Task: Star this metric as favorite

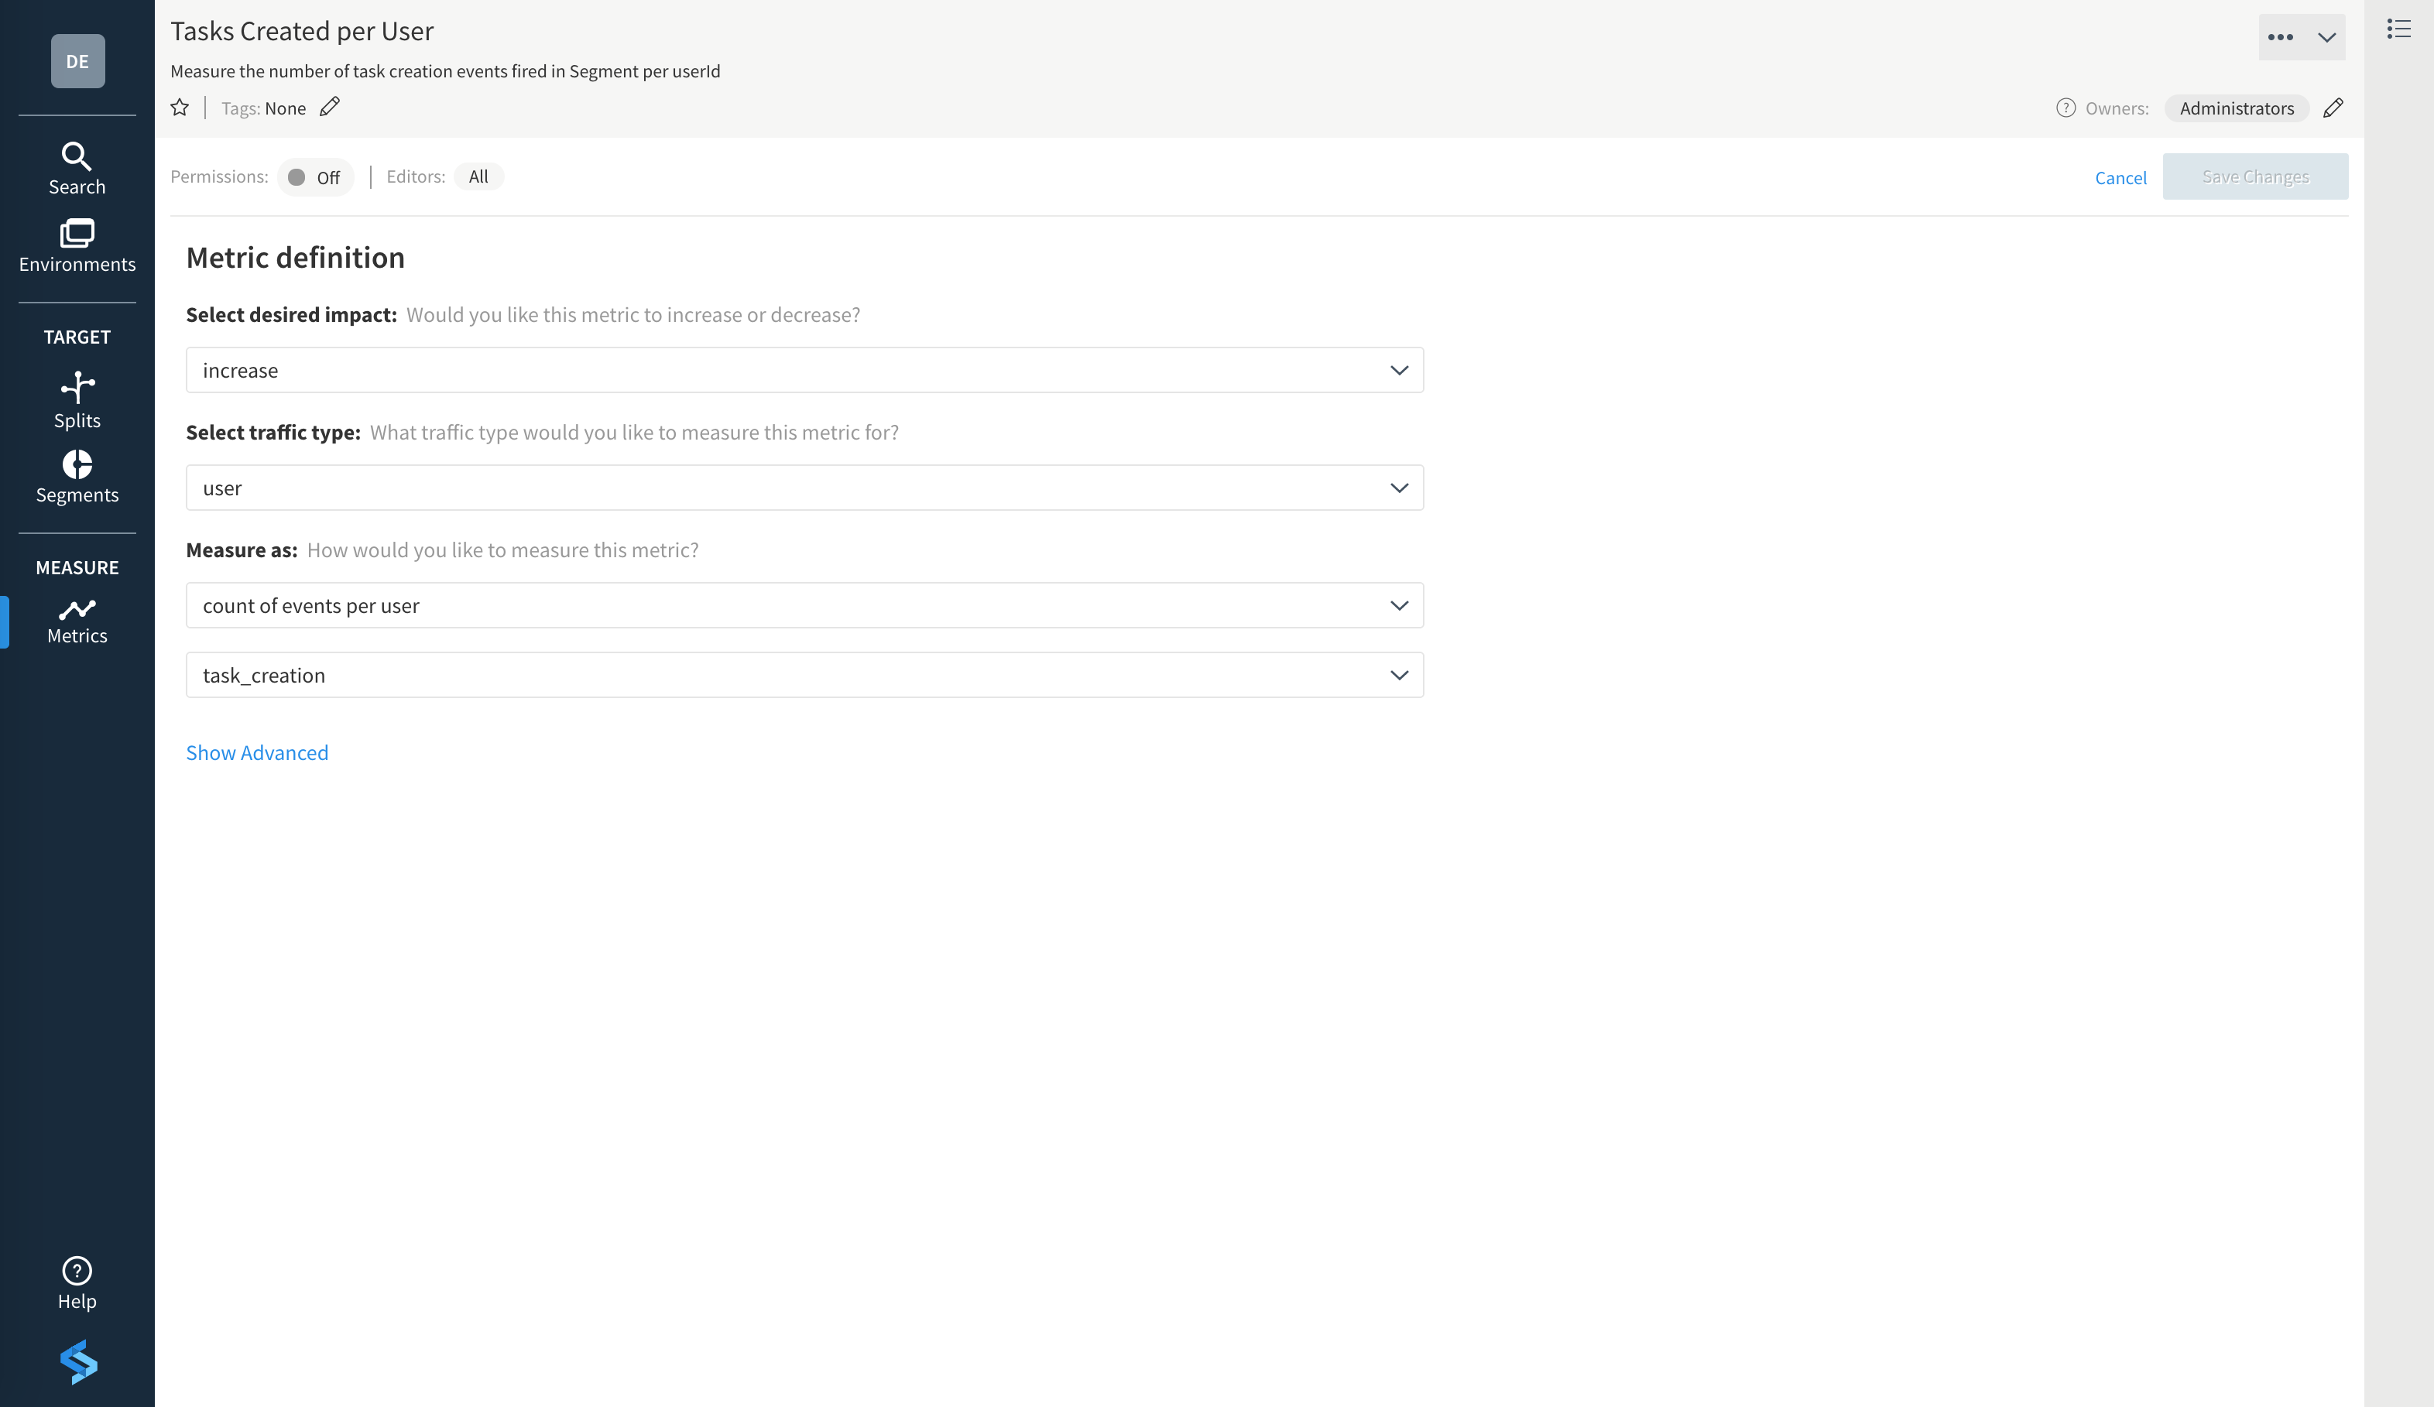Action: coord(180,108)
